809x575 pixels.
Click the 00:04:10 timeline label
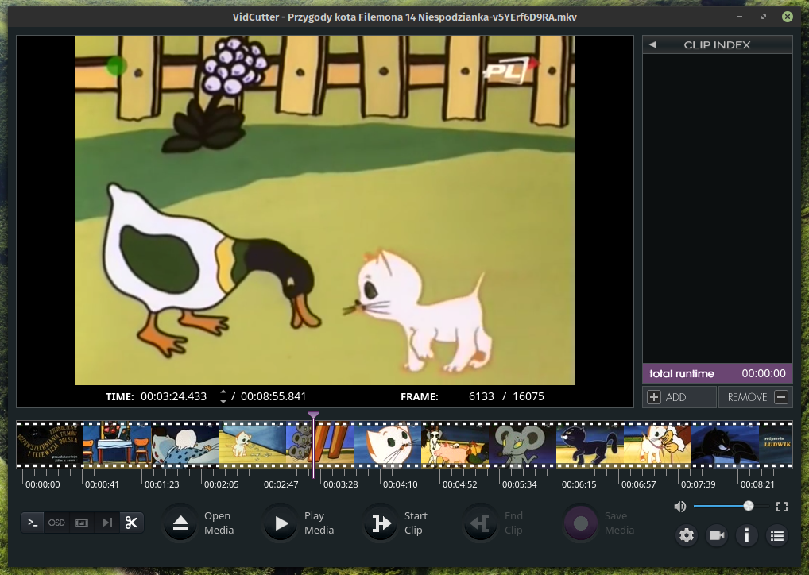401,484
